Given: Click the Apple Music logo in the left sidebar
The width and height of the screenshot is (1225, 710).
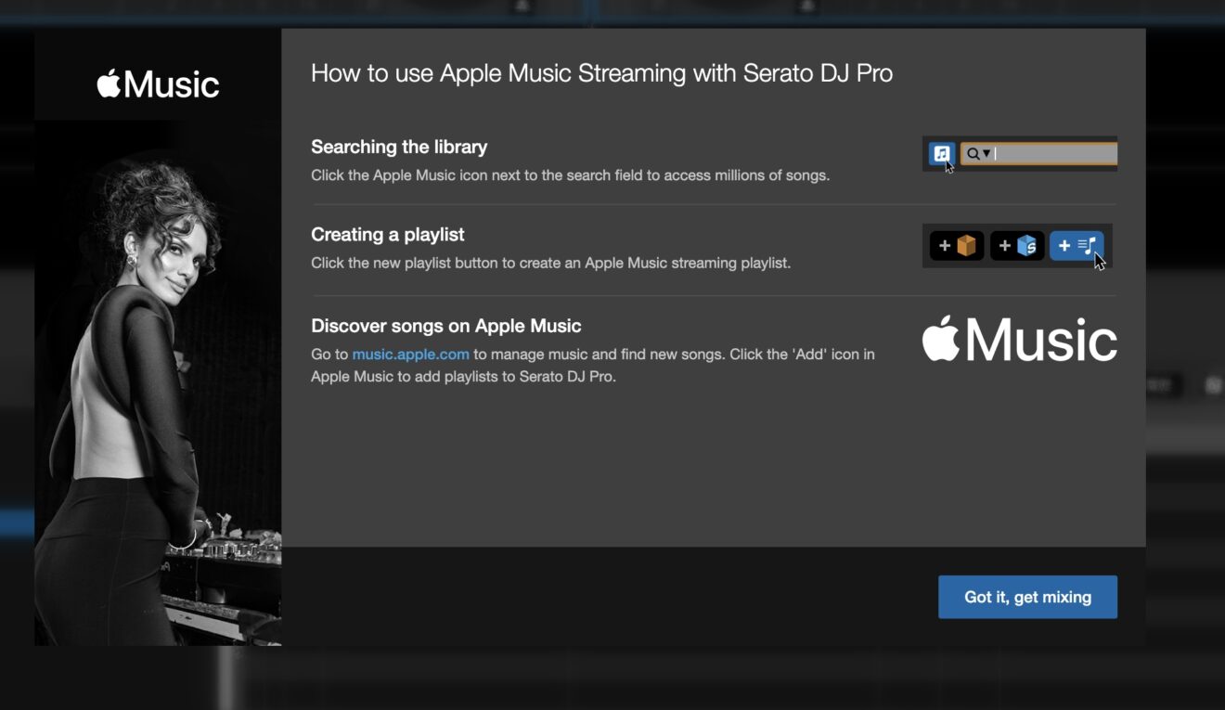Looking at the screenshot, I should point(158,84).
